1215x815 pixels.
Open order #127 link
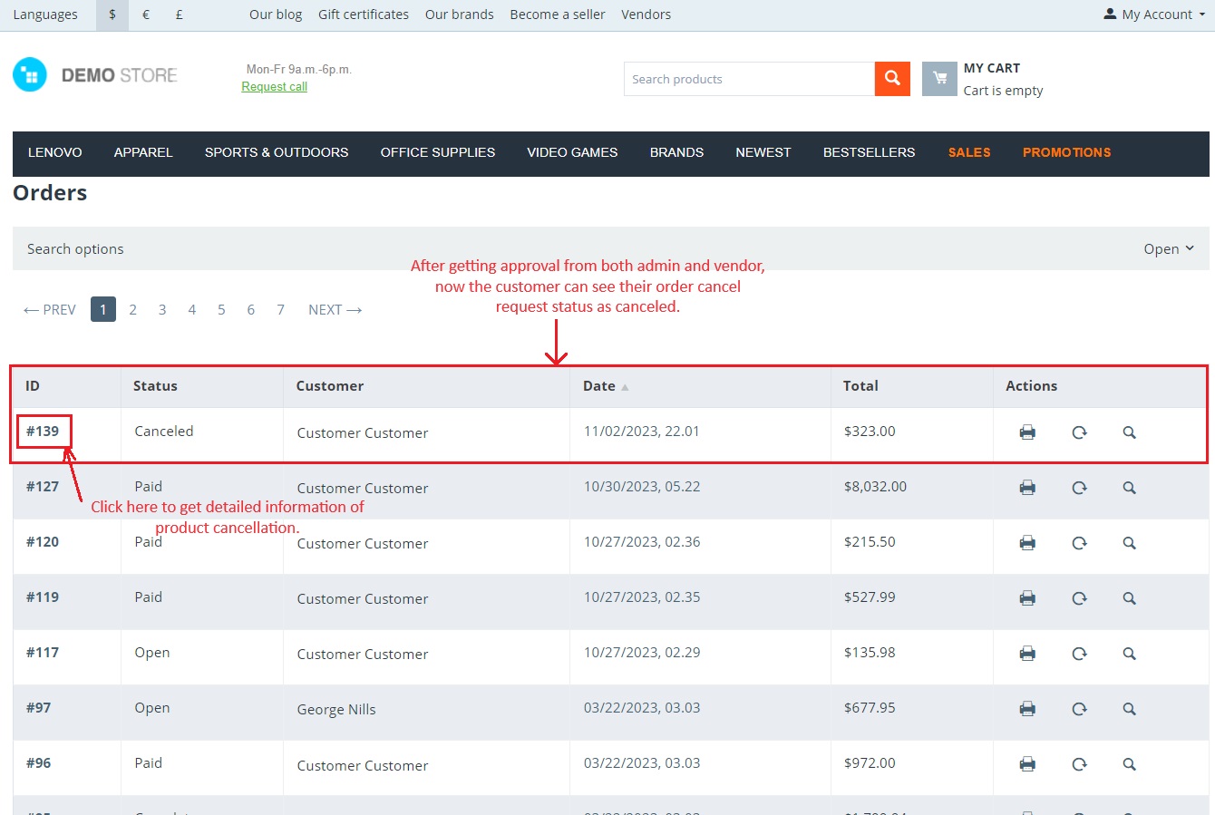click(x=43, y=487)
